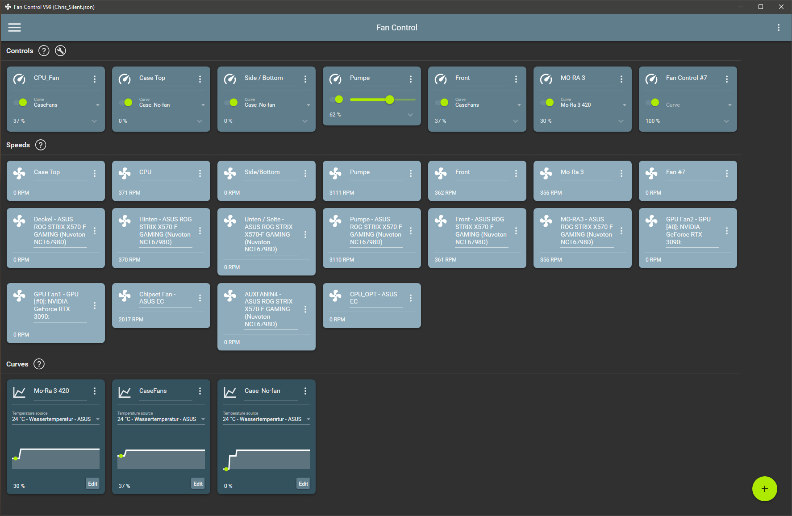Click the Pumpe control gauge icon
This screenshot has height=516, width=792.
[335, 79]
